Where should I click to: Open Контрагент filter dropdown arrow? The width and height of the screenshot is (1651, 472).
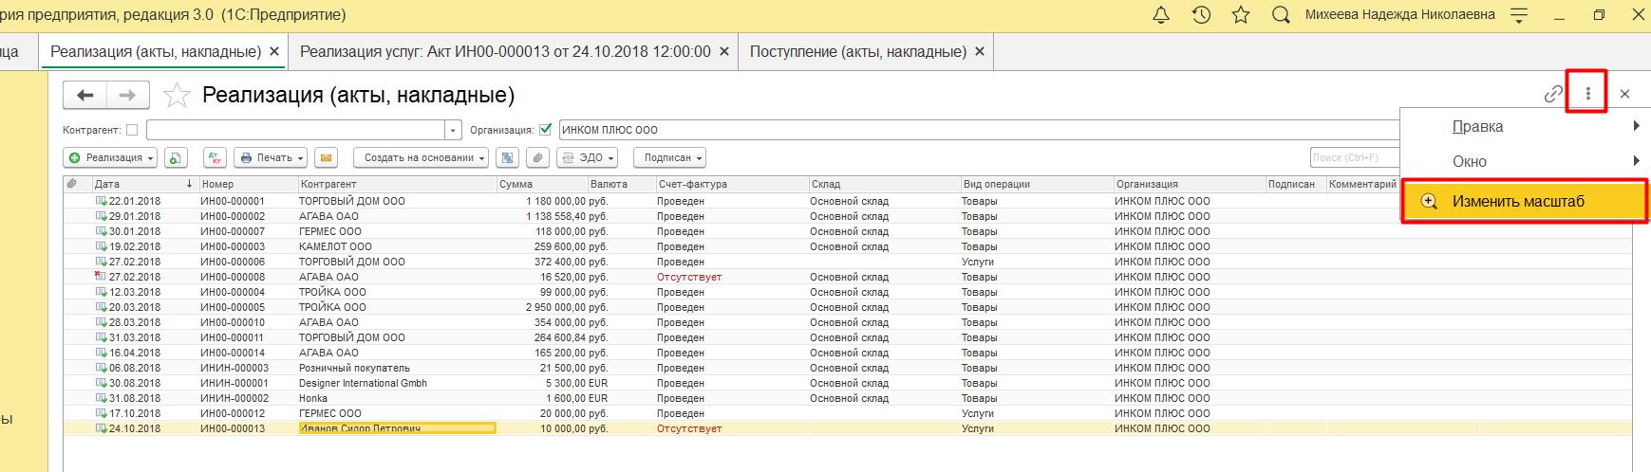[454, 130]
